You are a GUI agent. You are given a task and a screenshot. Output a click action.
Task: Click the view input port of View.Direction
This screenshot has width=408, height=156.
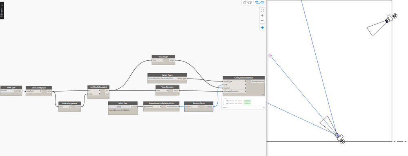[162, 90]
